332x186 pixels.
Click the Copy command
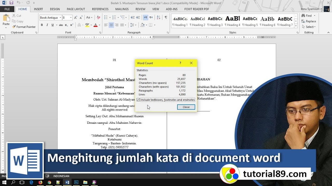pyautogui.click(x=18, y=21)
